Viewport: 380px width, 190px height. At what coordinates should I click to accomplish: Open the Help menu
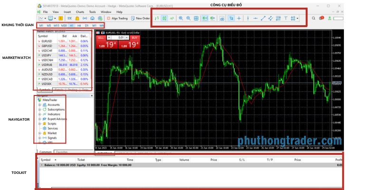[x=120, y=12]
